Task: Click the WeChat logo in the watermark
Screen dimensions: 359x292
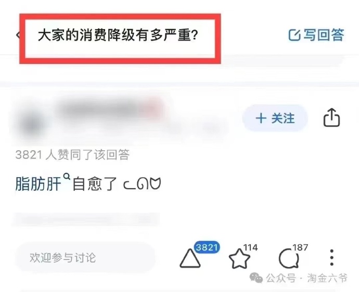Action: click(256, 278)
